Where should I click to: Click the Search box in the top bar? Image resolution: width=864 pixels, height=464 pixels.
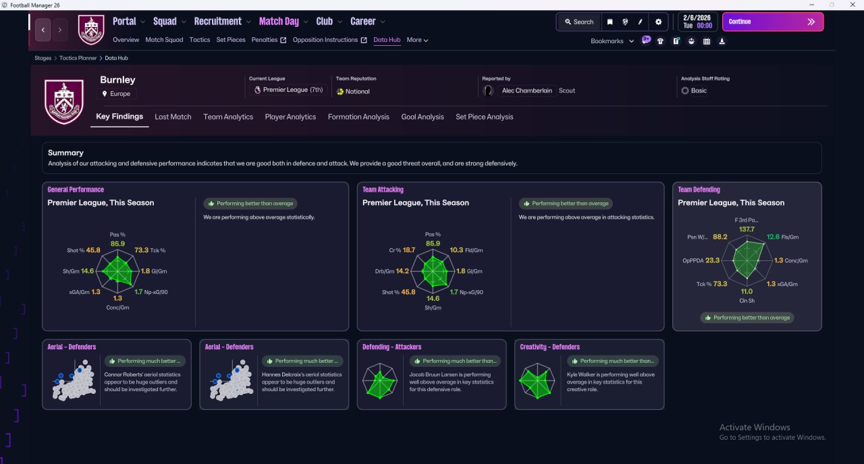[x=578, y=22]
